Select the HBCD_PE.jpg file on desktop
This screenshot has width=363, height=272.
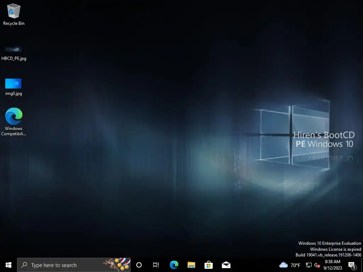coord(14,53)
